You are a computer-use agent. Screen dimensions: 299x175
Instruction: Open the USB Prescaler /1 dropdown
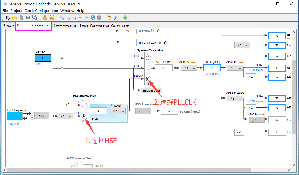(x=144, y=111)
